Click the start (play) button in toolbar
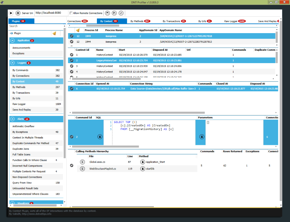The width and height of the screenshot is (290, 222). coord(11,13)
